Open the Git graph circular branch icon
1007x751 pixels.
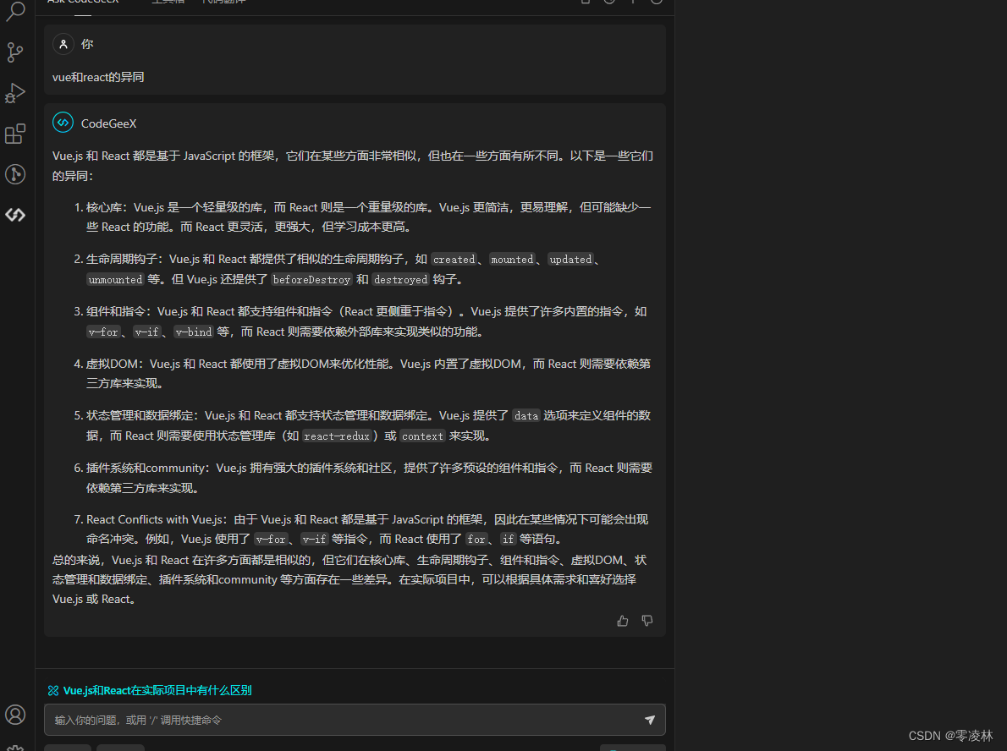tap(14, 174)
